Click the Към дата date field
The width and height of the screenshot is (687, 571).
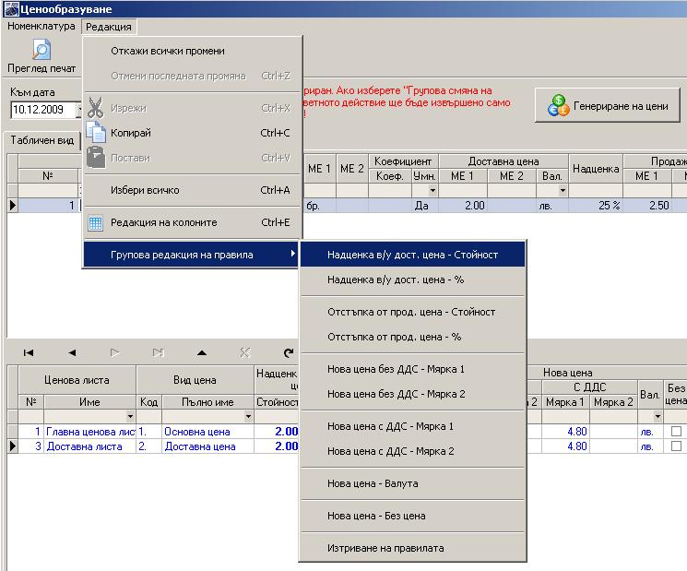click(44, 110)
